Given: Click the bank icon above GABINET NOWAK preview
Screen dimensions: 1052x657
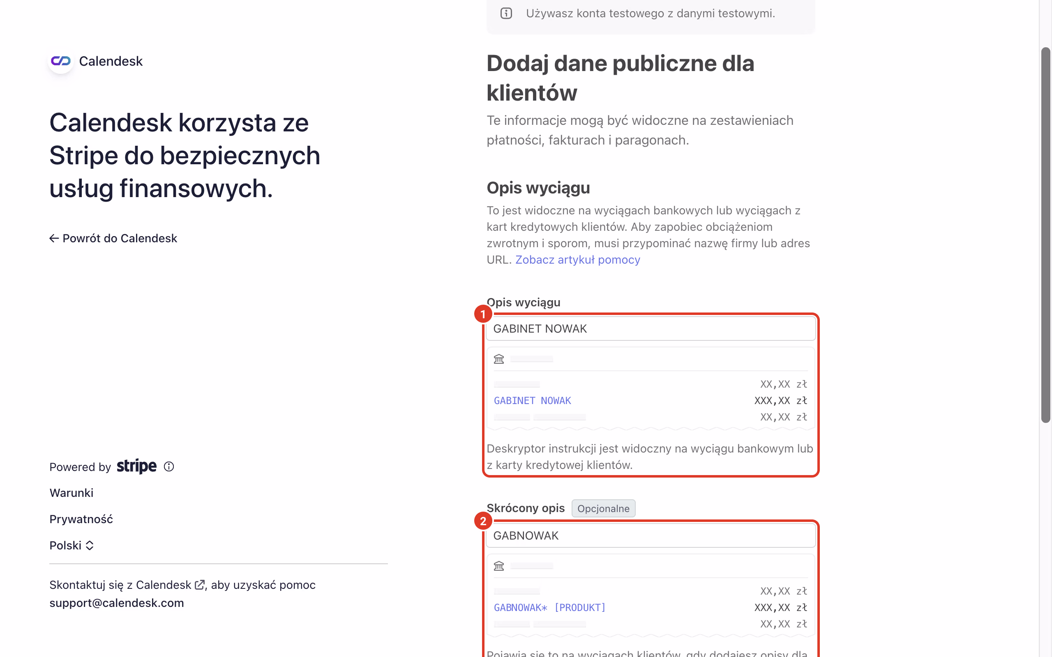Looking at the screenshot, I should coord(498,359).
